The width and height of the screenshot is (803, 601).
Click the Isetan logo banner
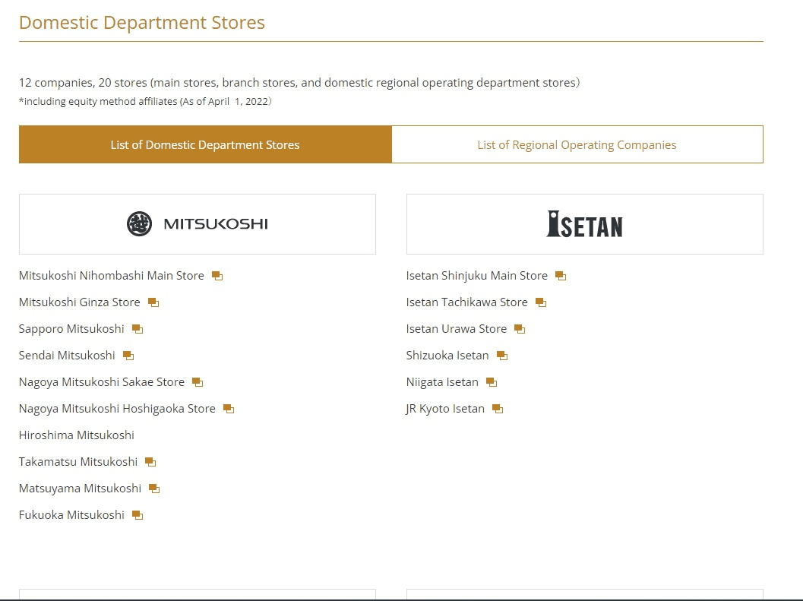coord(585,224)
